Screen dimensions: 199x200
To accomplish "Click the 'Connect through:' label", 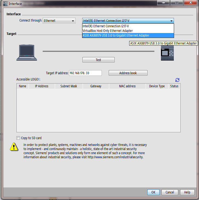I will click(x=31, y=20).
